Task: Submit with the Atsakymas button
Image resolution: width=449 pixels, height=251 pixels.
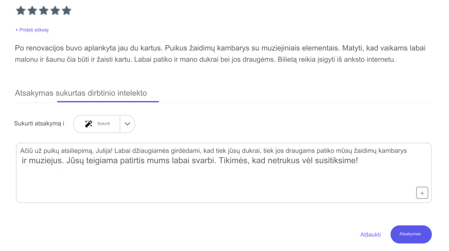Action: pos(411,234)
